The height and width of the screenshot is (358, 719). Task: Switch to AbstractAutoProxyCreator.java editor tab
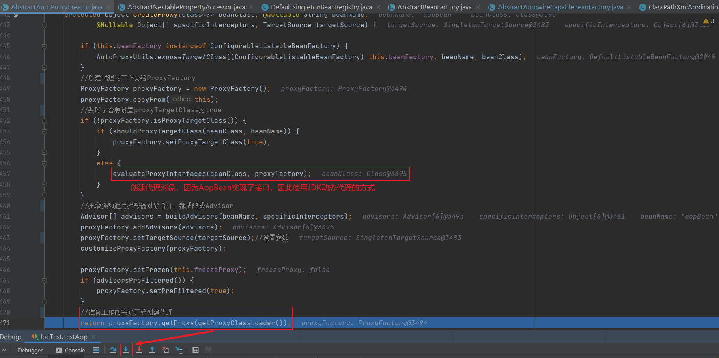(56, 7)
